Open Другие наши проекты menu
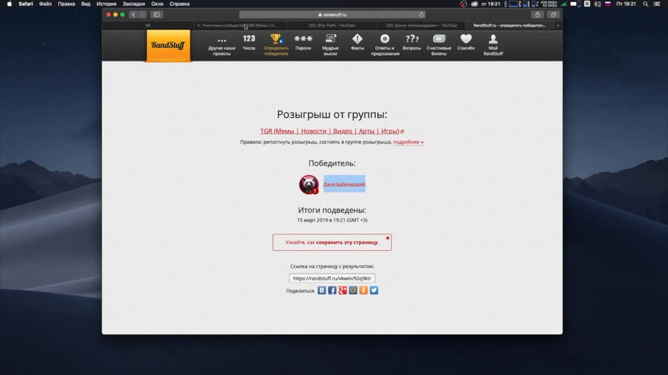Screen dimensions: 668x375 tap(222, 42)
